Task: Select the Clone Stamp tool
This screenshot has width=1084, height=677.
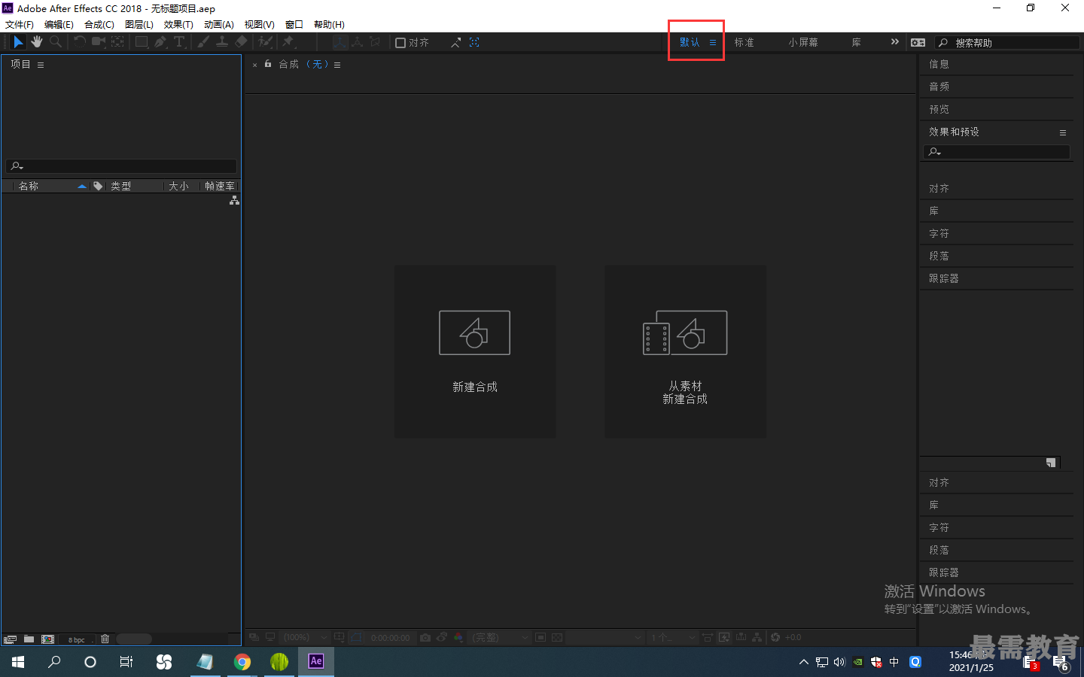Action: click(222, 42)
